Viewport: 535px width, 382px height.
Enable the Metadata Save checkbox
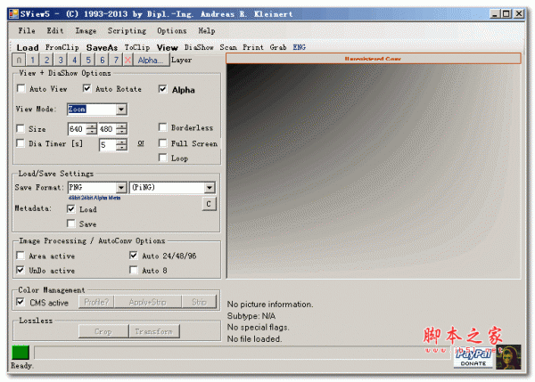71,224
